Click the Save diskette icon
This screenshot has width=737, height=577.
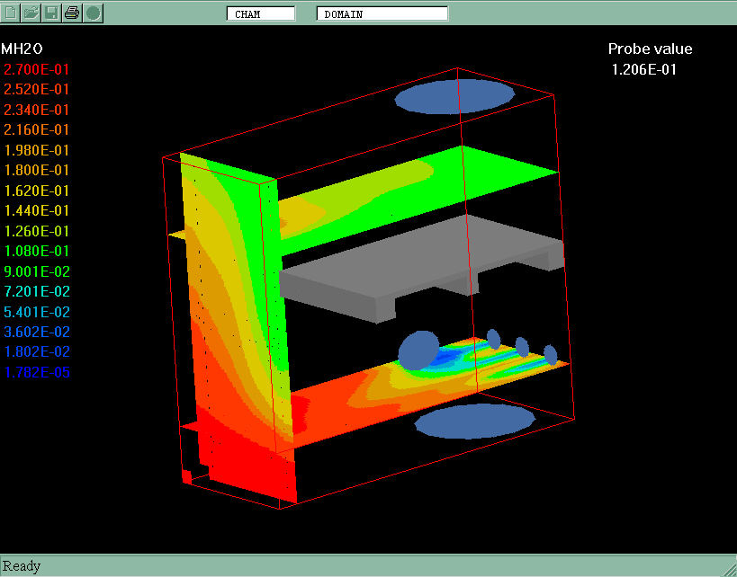52,13
